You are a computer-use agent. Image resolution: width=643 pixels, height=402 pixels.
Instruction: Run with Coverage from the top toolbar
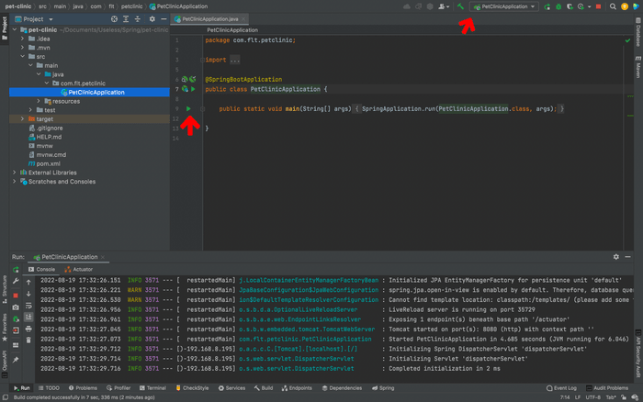tap(570, 6)
